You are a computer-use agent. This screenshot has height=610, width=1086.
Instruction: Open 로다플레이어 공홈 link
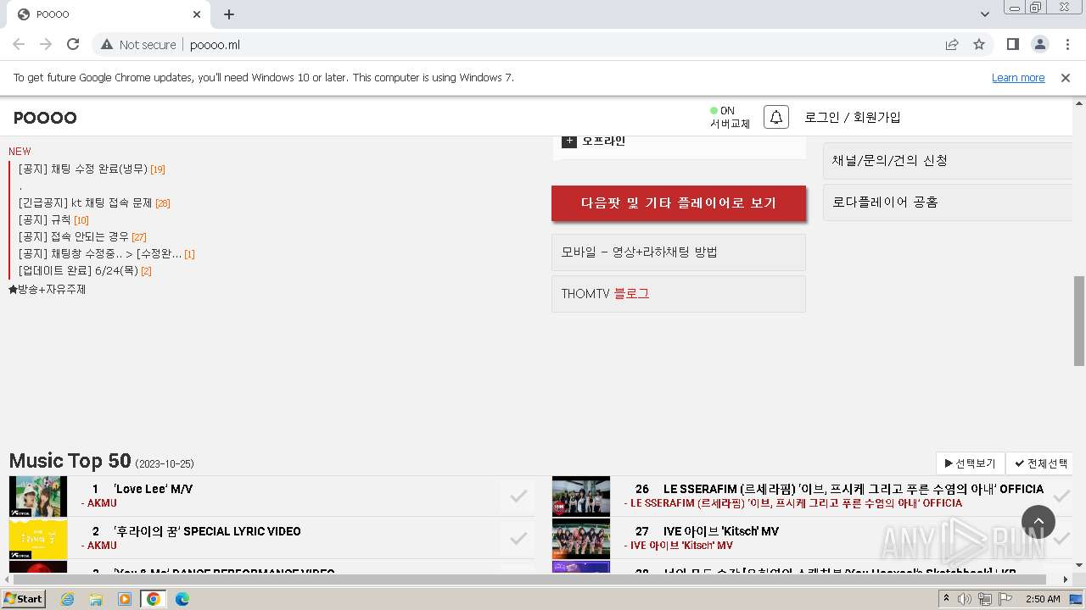pos(949,202)
